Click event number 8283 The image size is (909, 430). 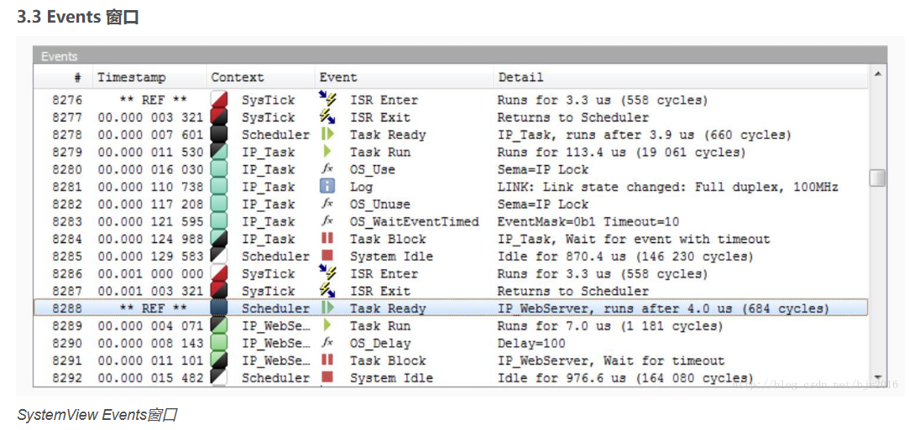(x=68, y=221)
